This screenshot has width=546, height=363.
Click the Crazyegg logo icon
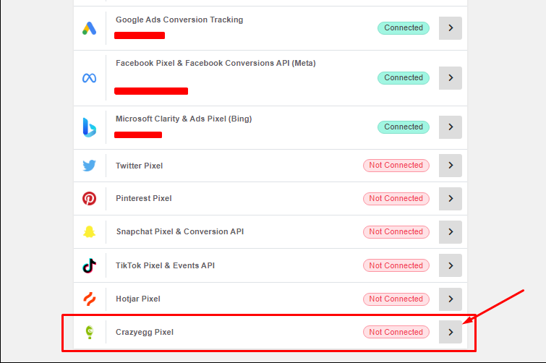tap(90, 332)
